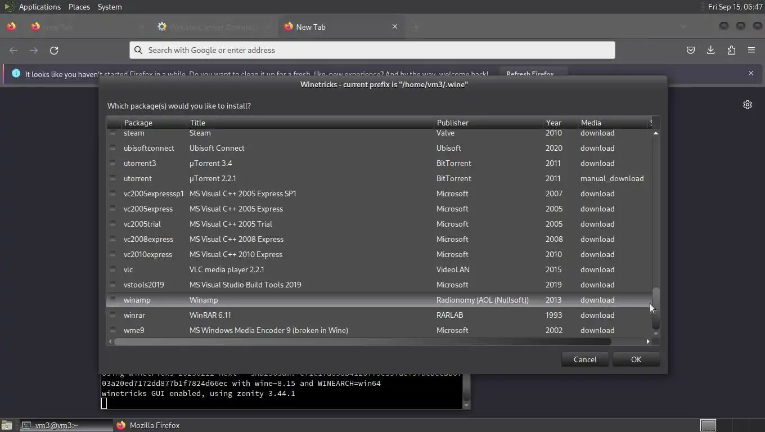Click the list's scroll down arrow
This screenshot has width=765, height=432.
coord(655,334)
